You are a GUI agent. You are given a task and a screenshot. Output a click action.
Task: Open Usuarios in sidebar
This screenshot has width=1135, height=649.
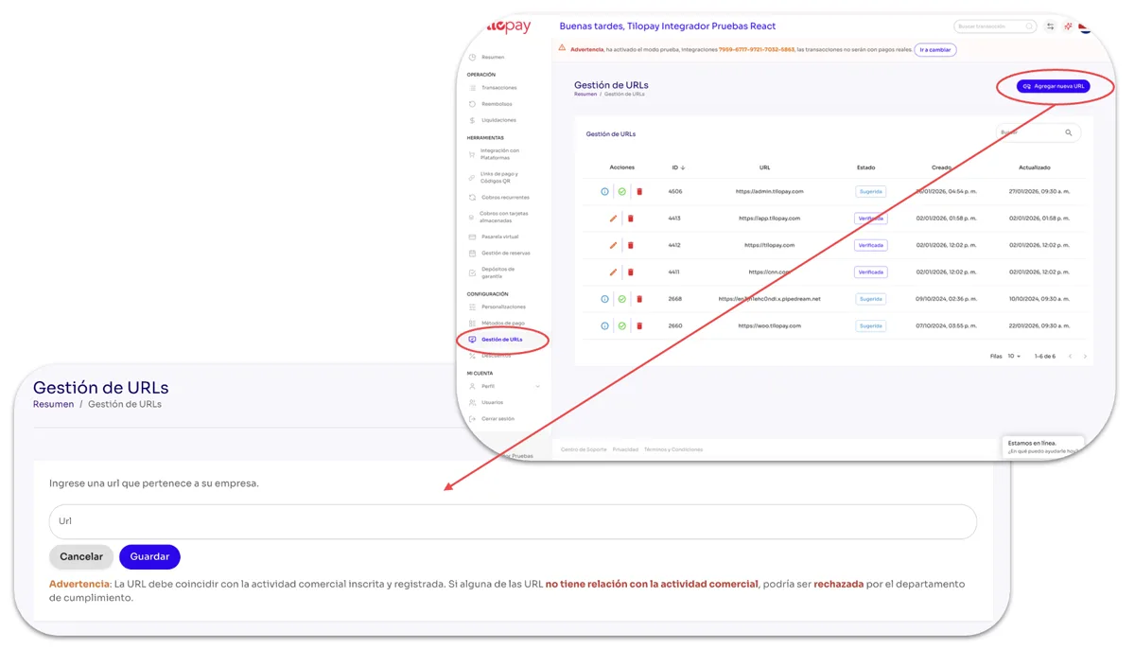pos(493,403)
